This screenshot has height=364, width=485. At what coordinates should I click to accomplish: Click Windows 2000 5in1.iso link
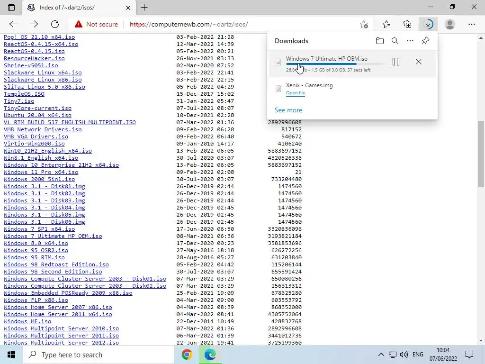click(39, 179)
